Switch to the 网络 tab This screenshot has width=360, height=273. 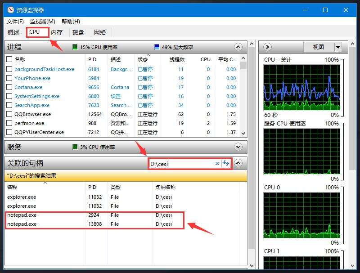[x=100, y=32]
